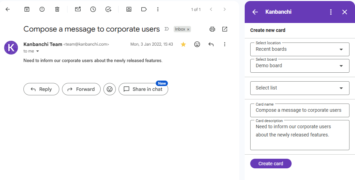This screenshot has width=355, height=180.
Task: Click the Kanbanchi Team sender avatar
Action: click(11, 48)
